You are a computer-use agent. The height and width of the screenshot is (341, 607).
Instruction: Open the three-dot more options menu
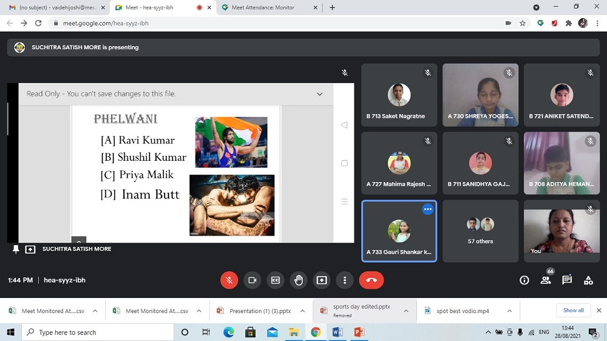pyautogui.click(x=345, y=280)
